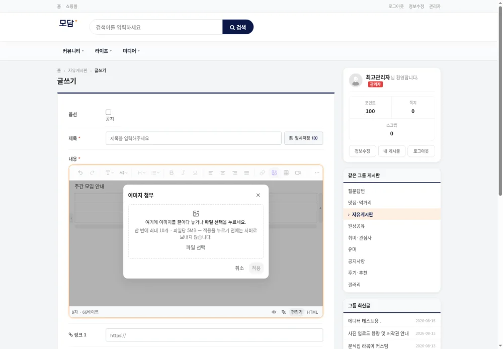The width and height of the screenshot is (503, 349).
Task: Insert a table from the editor toolbar
Action: click(x=286, y=173)
